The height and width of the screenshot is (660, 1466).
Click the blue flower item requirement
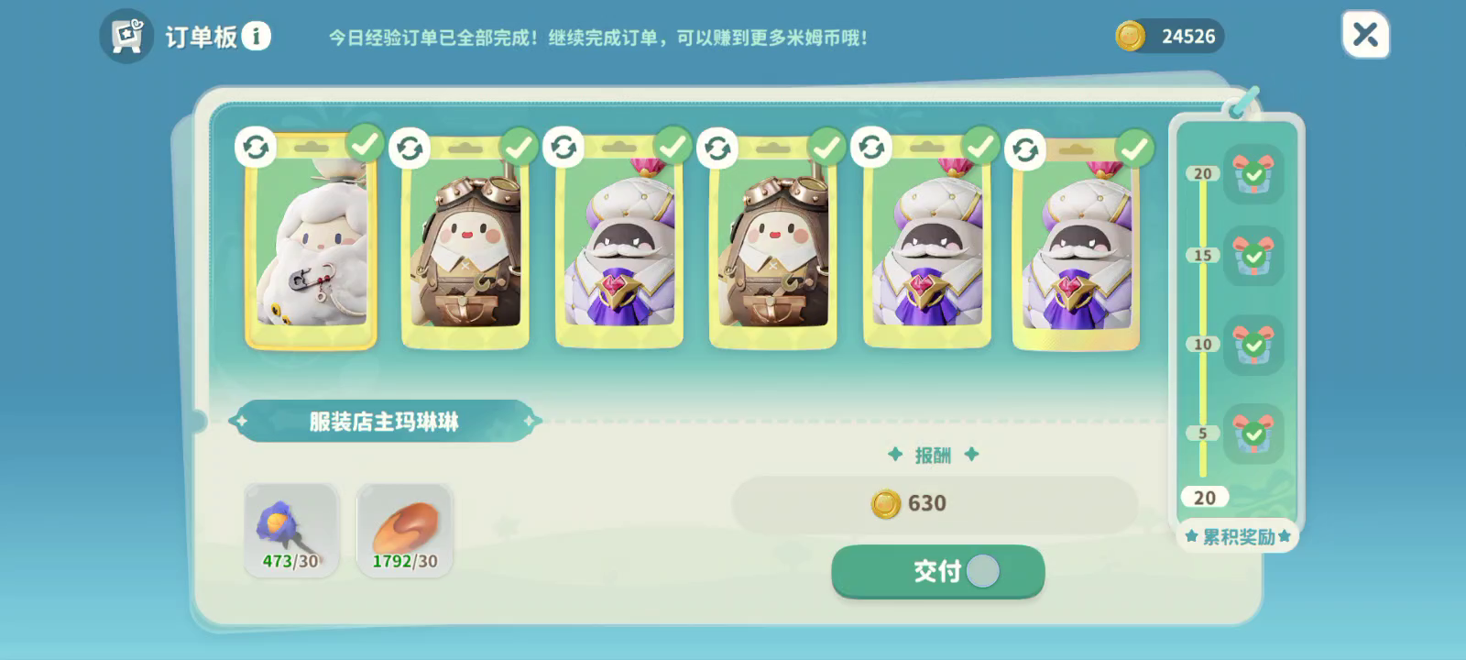coord(291,531)
